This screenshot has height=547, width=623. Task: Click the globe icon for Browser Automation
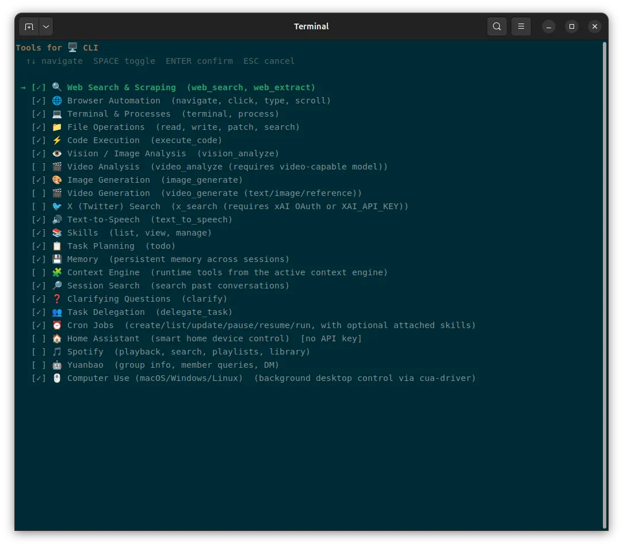click(57, 101)
